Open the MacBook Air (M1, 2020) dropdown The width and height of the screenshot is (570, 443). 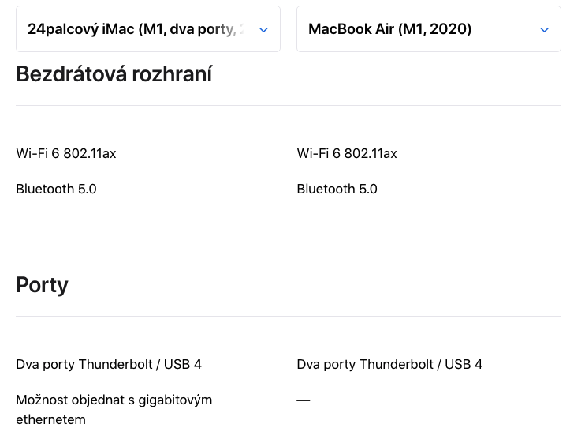tap(418, 29)
